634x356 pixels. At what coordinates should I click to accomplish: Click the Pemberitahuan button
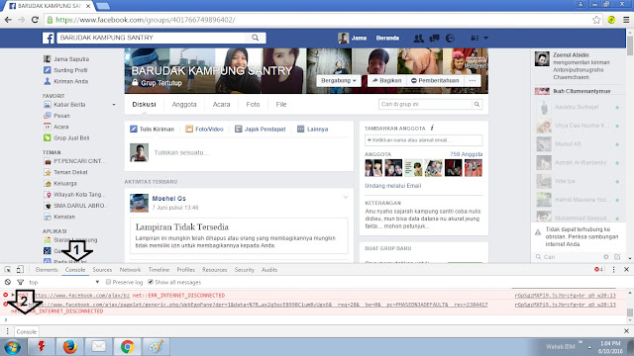coord(435,81)
